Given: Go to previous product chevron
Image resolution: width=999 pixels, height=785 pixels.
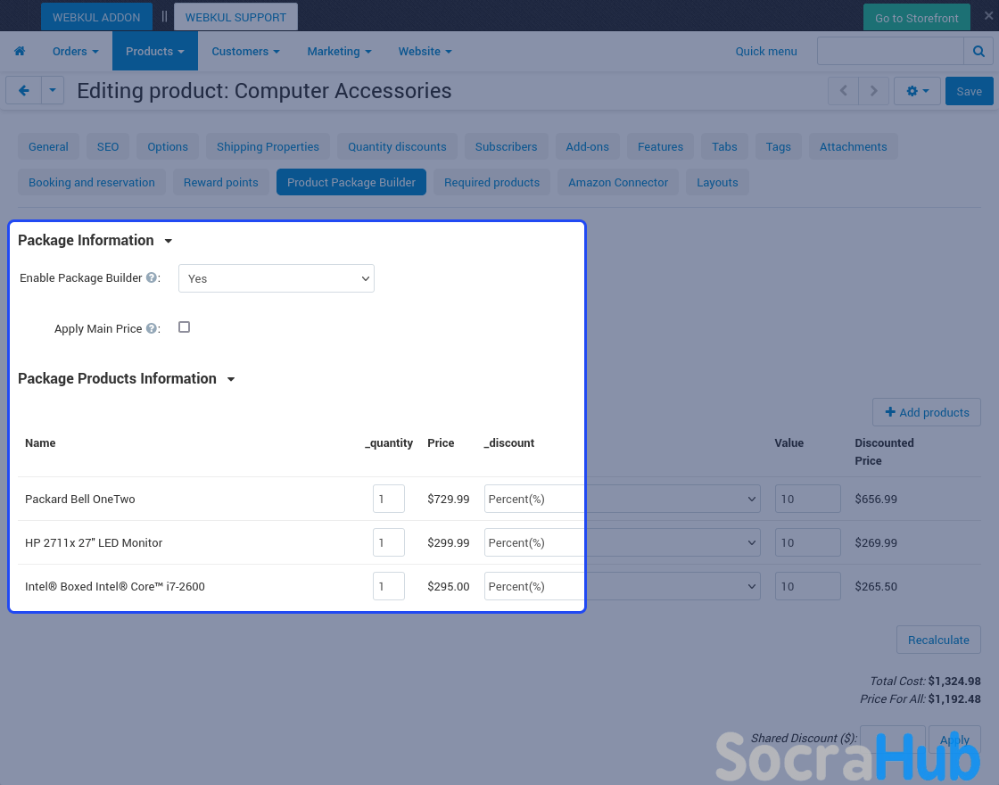Looking at the screenshot, I should [x=844, y=91].
